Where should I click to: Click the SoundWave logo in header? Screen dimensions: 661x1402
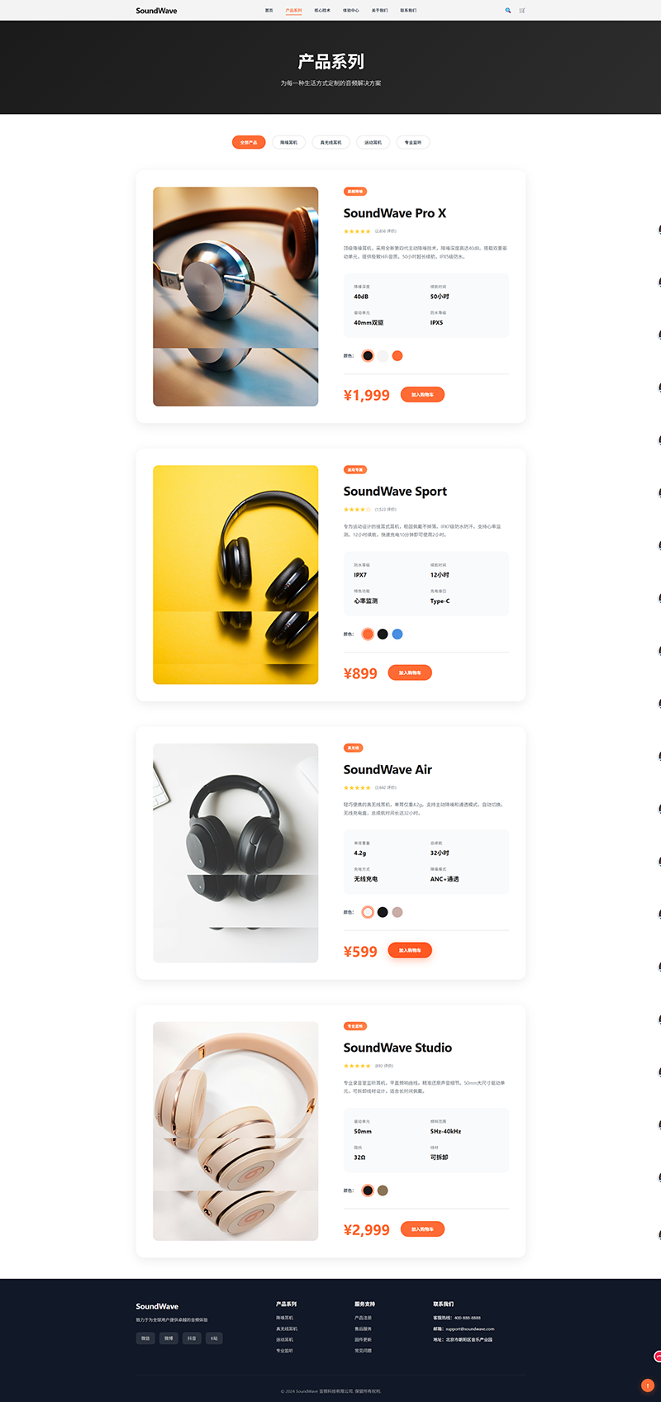click(156, 11)
